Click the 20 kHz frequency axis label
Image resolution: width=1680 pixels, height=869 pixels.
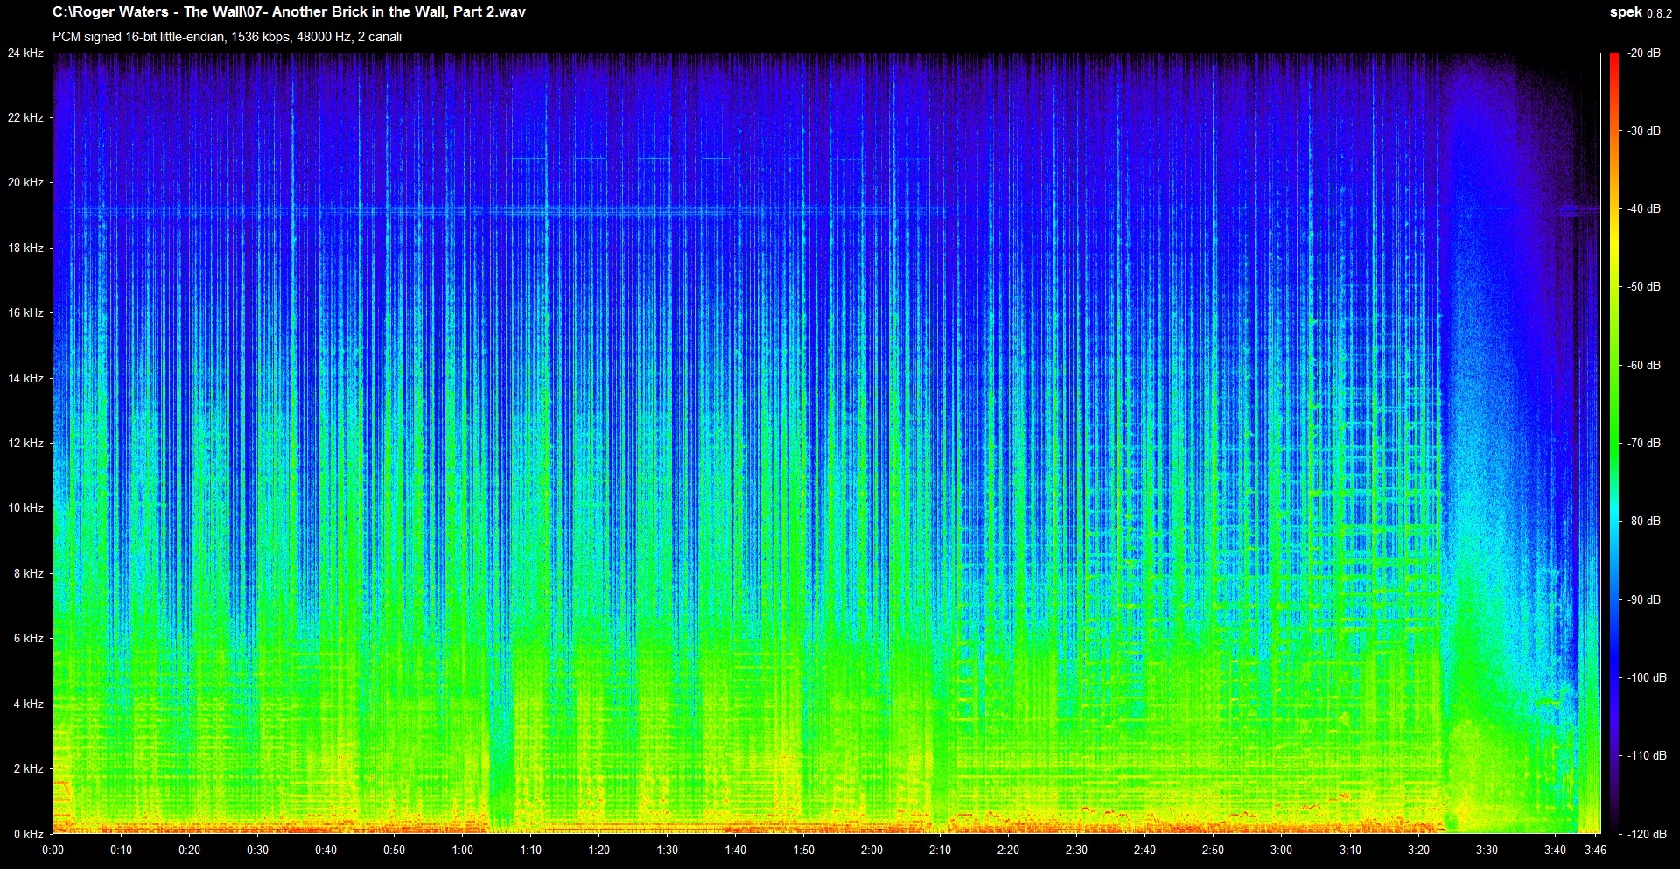coord(26,182)
